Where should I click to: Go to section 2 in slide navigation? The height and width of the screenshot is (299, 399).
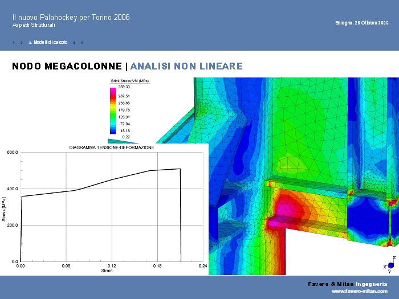pos(21,43)
